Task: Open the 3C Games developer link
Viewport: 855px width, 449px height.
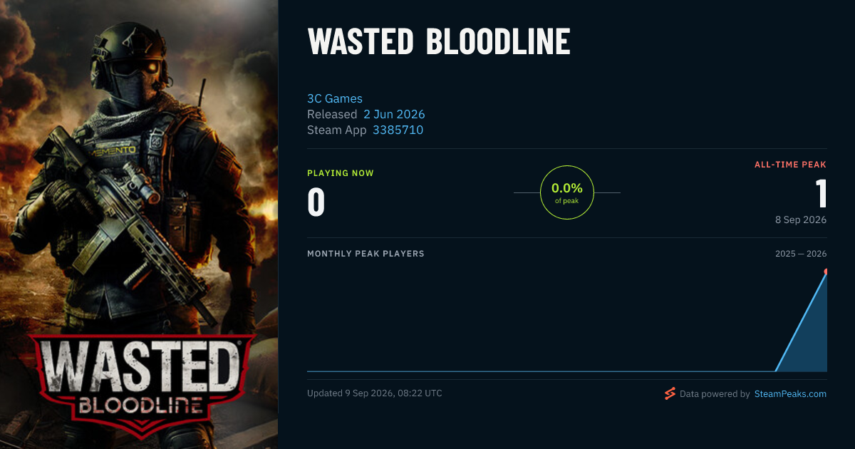Action: click(335, 98)
